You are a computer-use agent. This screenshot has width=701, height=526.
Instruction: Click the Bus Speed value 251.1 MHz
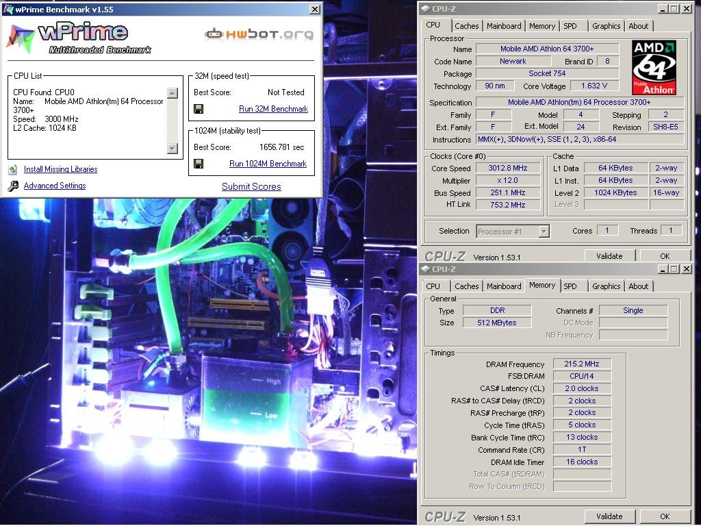point(508,192)
